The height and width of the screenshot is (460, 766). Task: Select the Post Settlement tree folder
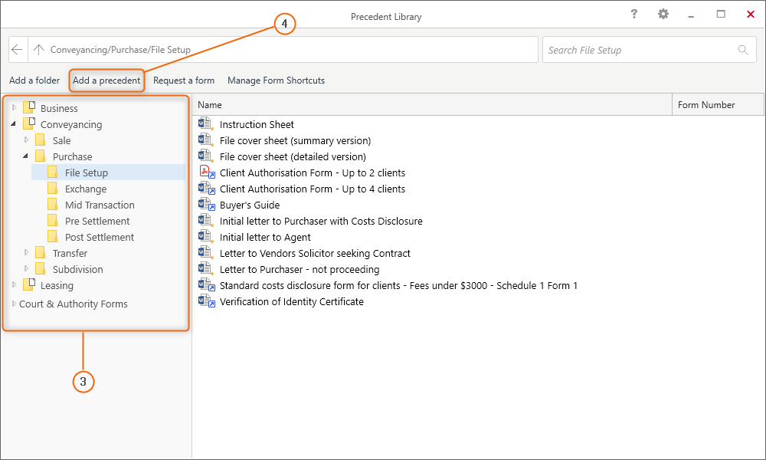click(x=99, y=237)
